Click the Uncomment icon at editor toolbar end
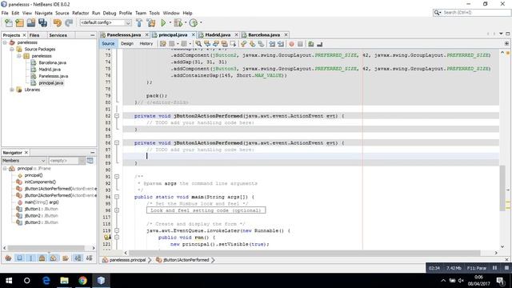 pos(320,44)
